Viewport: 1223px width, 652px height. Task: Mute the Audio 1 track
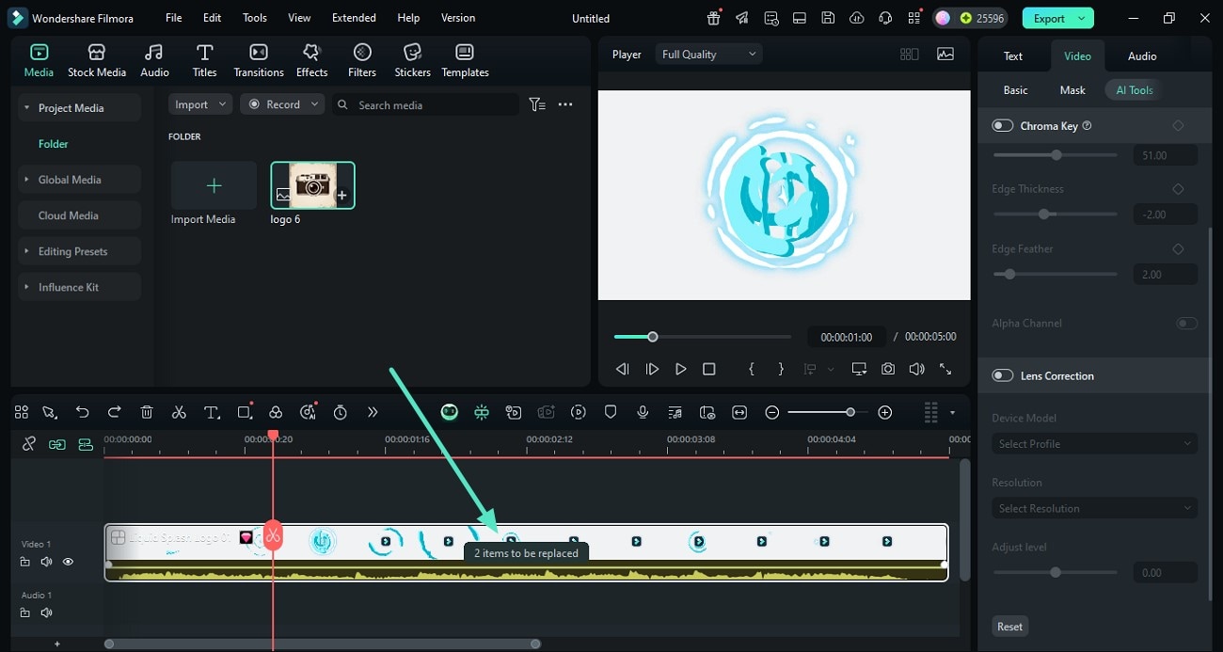coord(46,612)
